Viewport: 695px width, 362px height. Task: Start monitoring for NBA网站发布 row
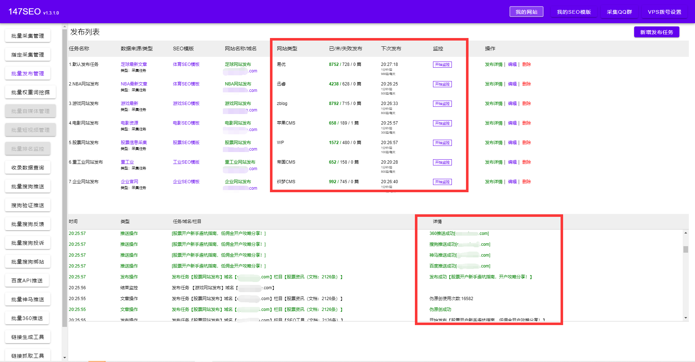click(x=442, y=84)
